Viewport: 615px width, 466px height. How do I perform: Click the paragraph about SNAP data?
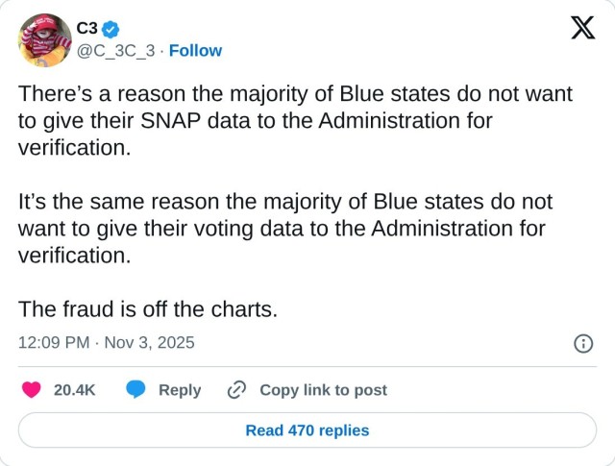295,121
